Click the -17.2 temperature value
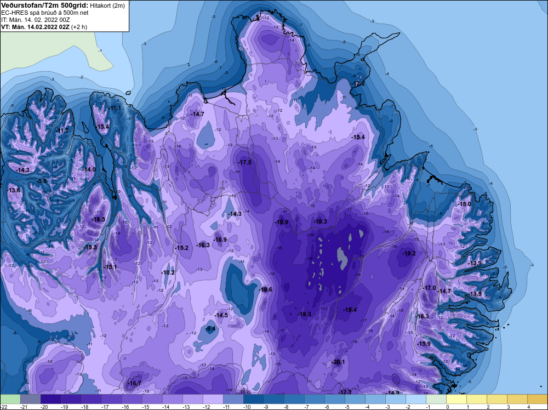Image resolution: width=548 pixels, height=410 pixels. (x=345, y=392)
